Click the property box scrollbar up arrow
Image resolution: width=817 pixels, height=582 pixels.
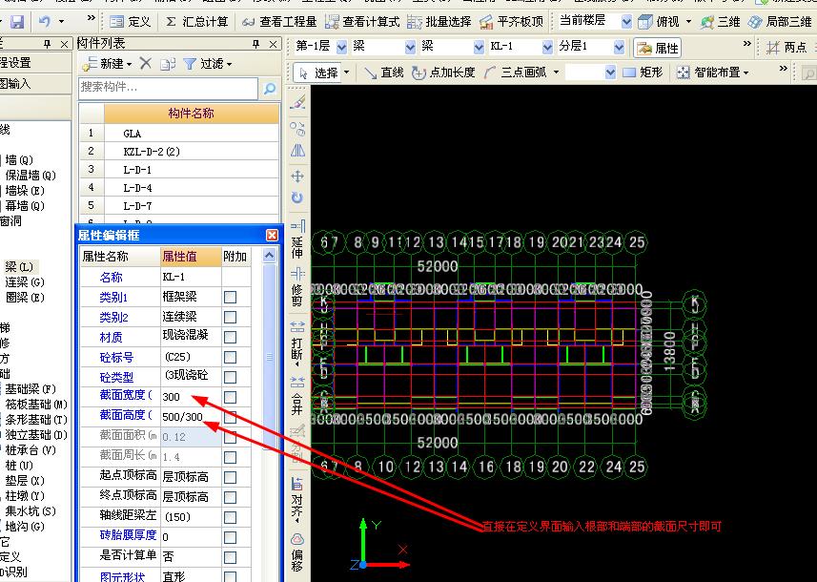point(269,256)
